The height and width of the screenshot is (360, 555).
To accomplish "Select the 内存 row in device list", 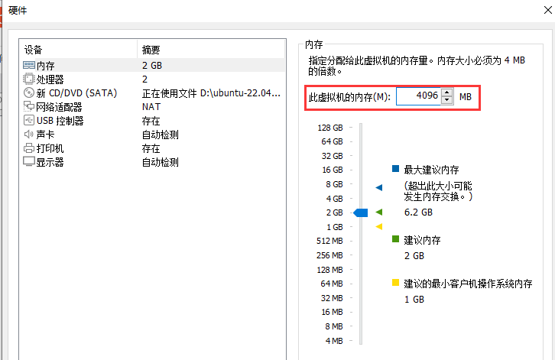I will click(x=152, y=66).
